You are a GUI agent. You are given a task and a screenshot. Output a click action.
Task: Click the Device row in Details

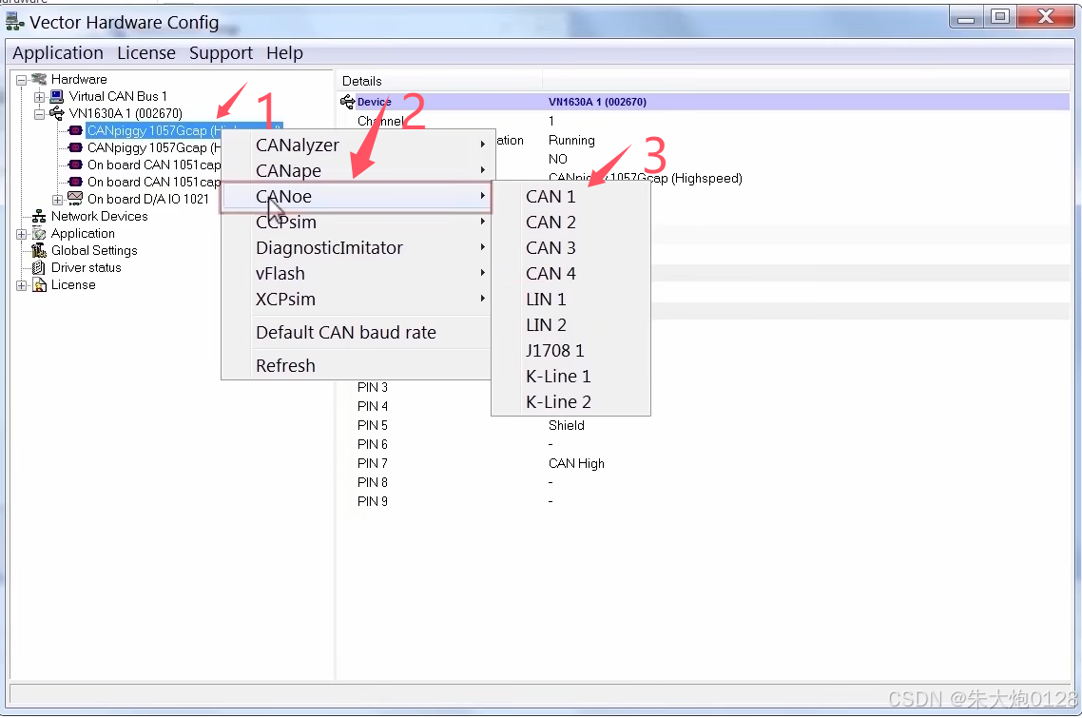[x=705, y=102]
